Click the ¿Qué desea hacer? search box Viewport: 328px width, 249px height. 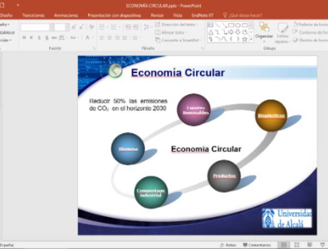point(243,15)
